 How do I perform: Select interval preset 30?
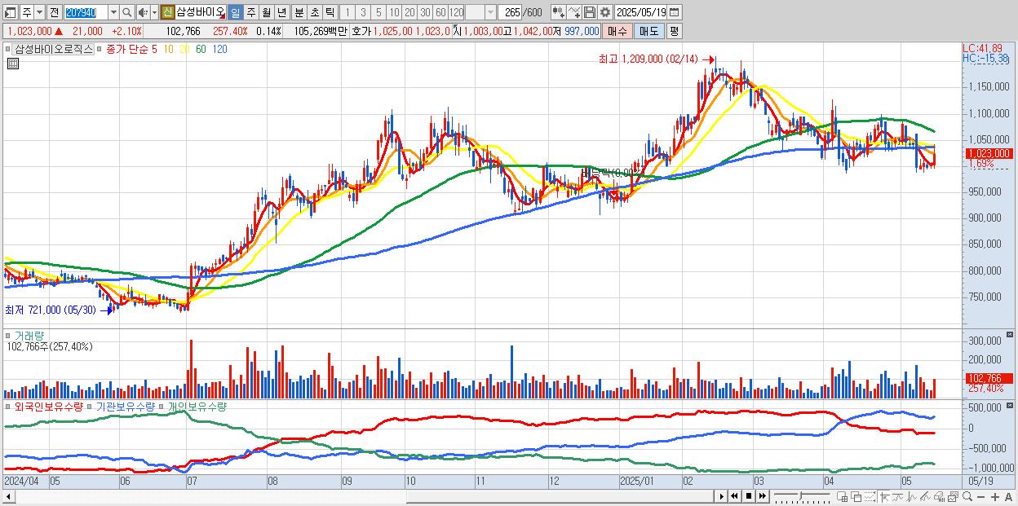[x=425, y=12]
